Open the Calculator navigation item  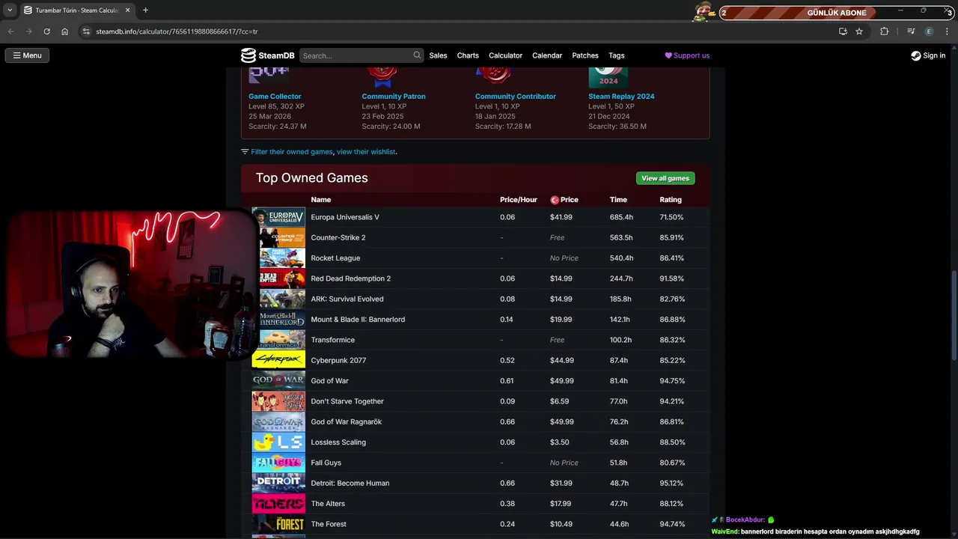tap(505, 55)
